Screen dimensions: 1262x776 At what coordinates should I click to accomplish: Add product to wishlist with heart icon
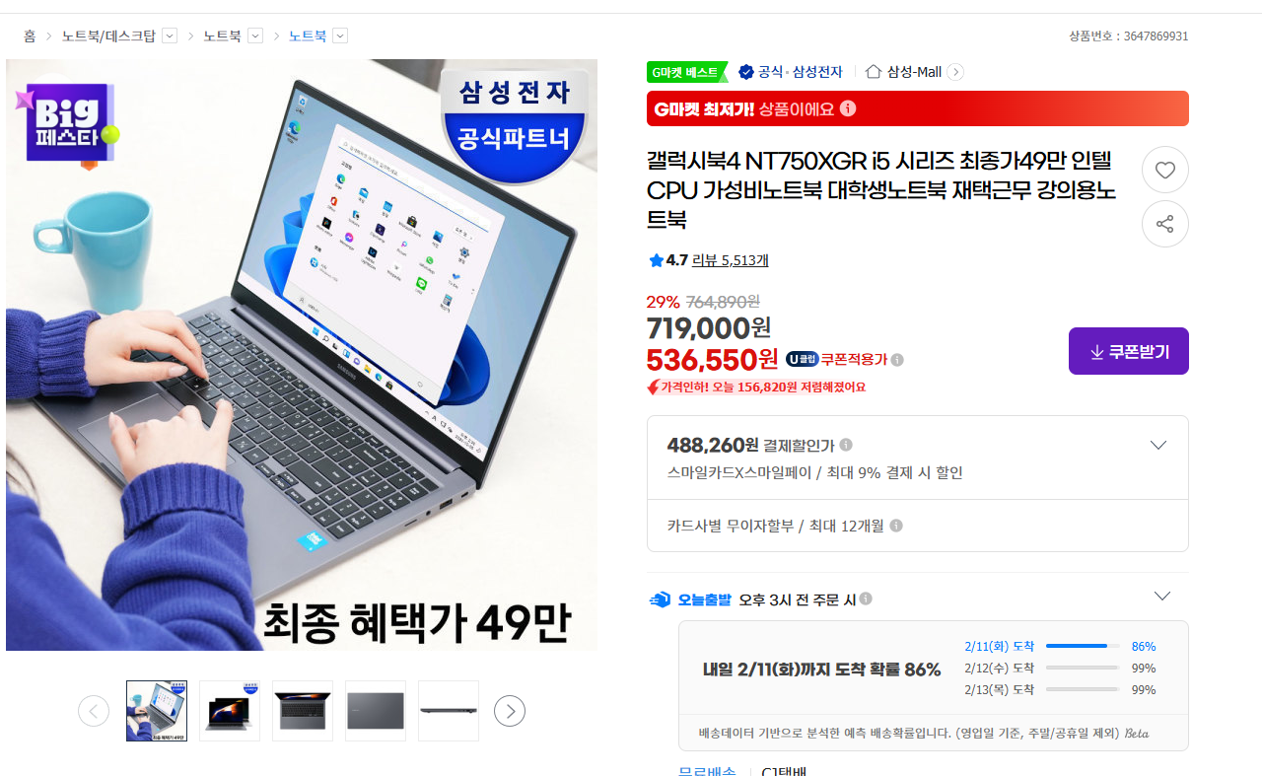pos(1164,170)
